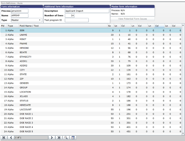Screen dimensions: 185x141
Task: Select the SSN field row
Action: tap(91, 30)
